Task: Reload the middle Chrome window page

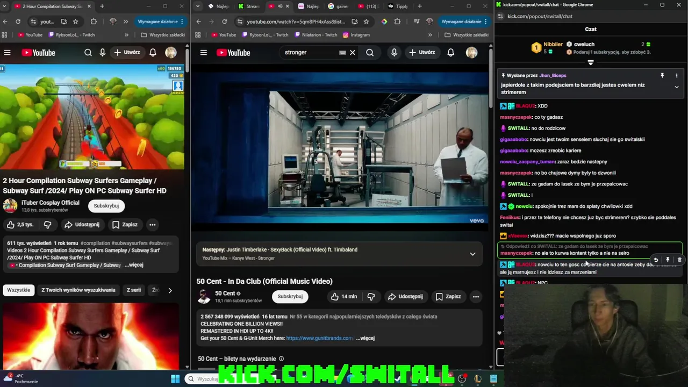Action: 224,21
